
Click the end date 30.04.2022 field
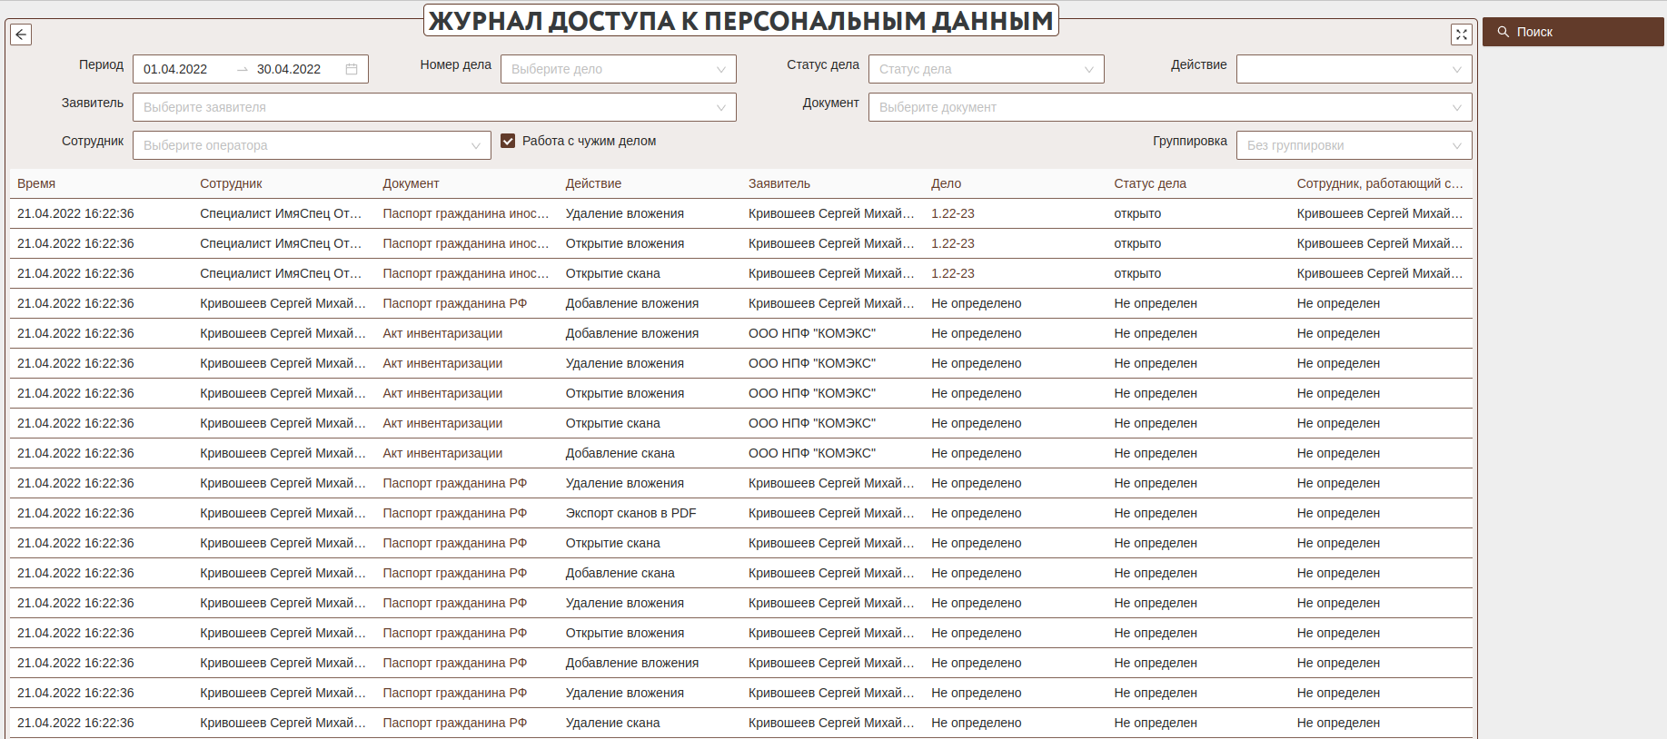pos(289,69)
